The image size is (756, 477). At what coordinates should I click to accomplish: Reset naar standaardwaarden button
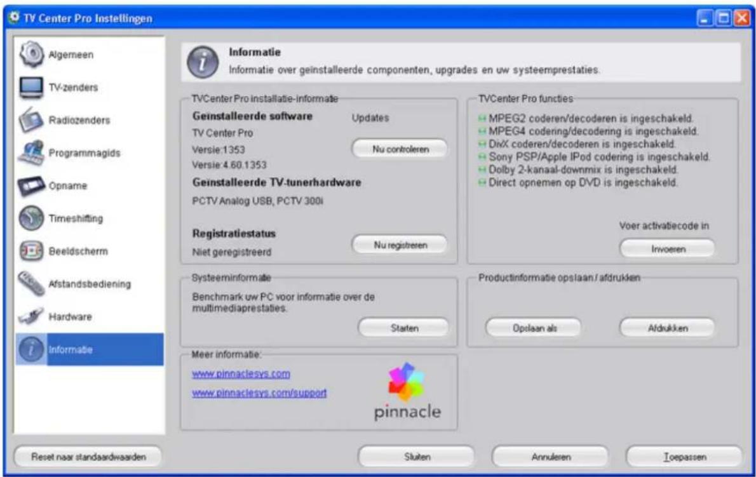coord(88,456)
